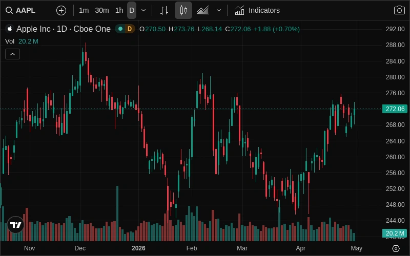This screenshot has width=410, height=256.
Task: Switch to bars chart style
Action: (x=164, y=10)
